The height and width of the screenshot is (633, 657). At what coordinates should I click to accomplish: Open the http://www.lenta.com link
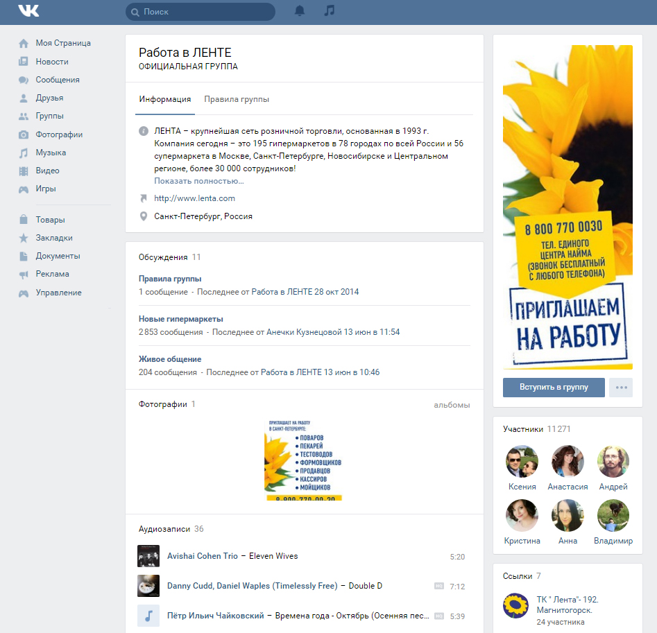(194, 198)
